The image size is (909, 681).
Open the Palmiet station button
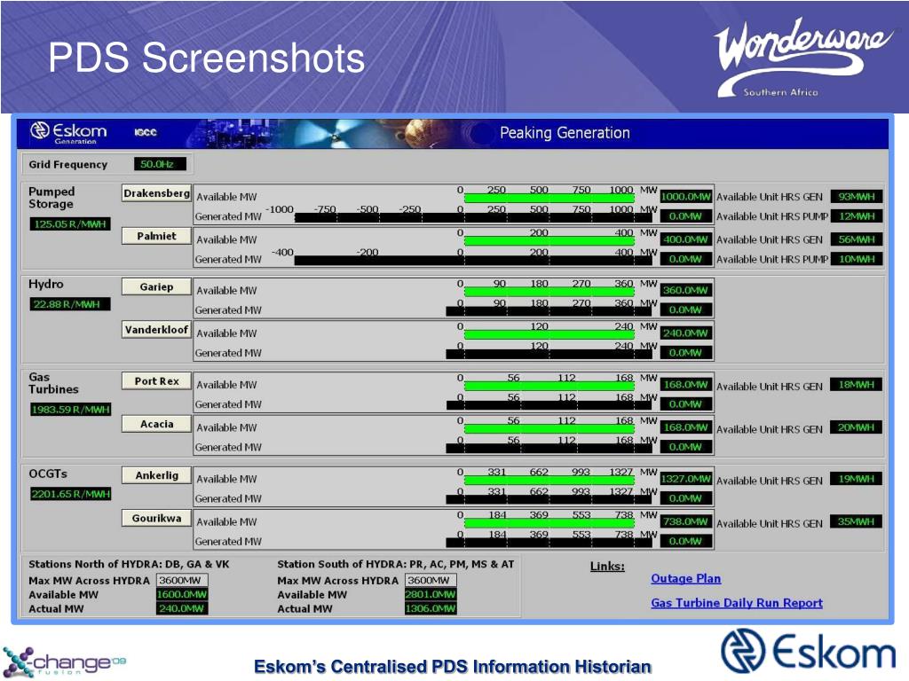(x=156, y=236)
